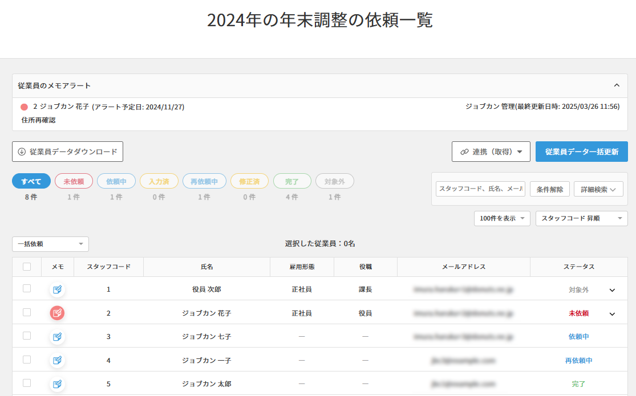Open memo icon for ジョブカン 太郎
The height and width of the screenshot is (396, 636).
[x=57, y=383]
